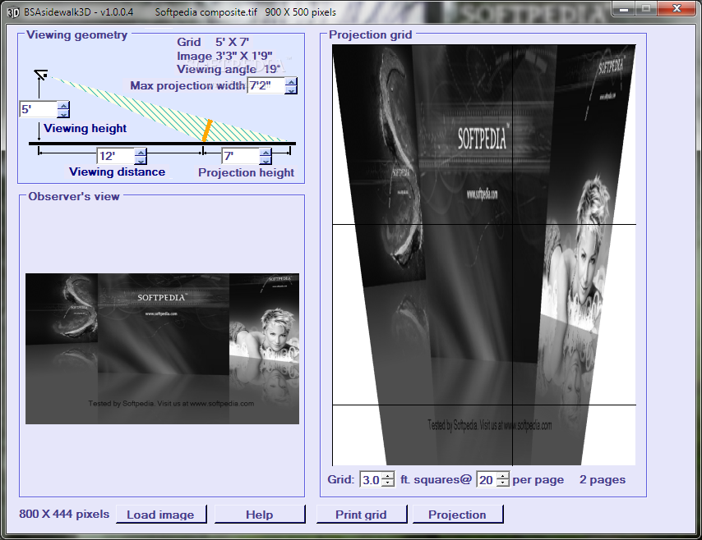Click the per page field showing 20

(487, 479)
